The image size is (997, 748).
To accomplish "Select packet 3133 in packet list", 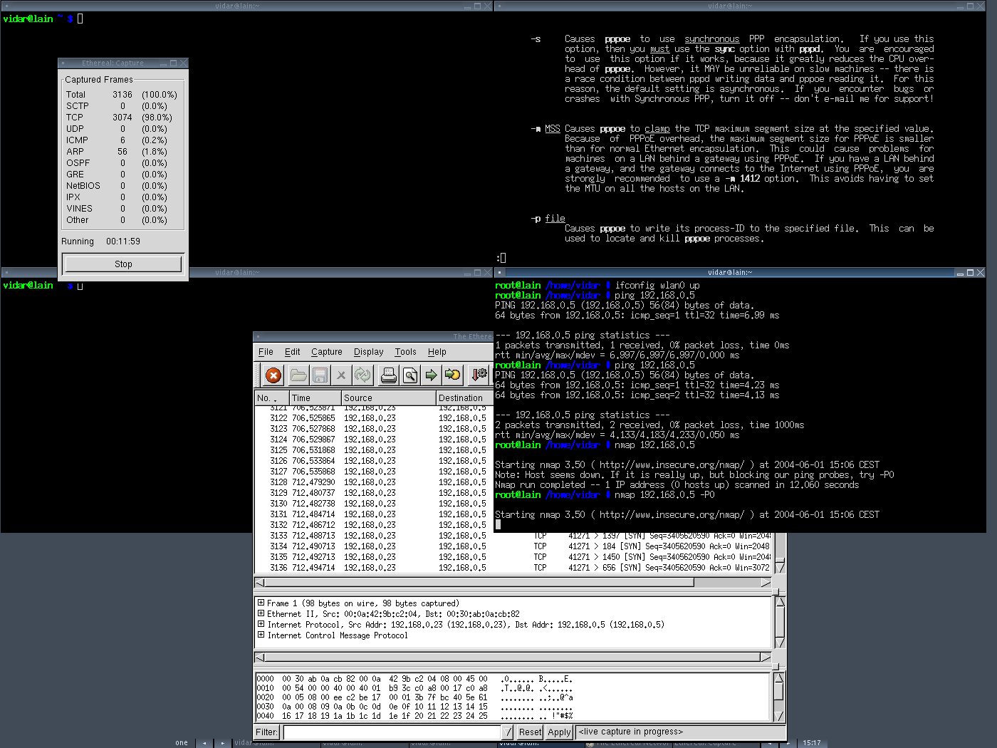I will click(513, 536).
